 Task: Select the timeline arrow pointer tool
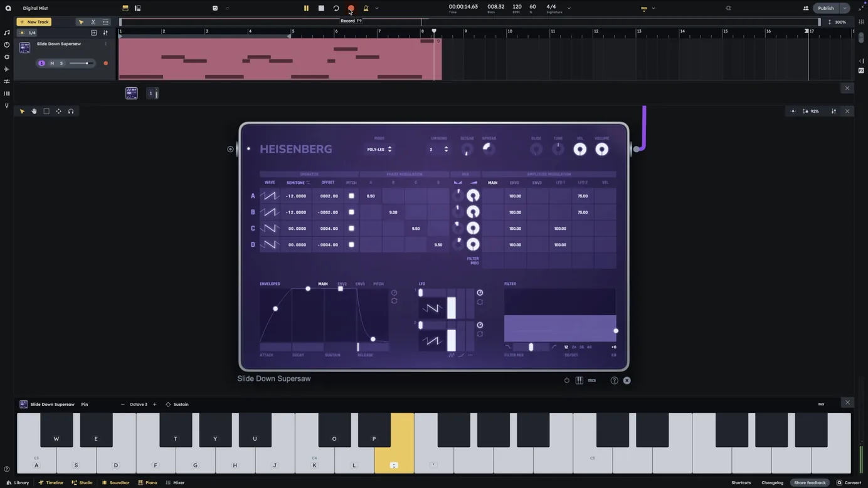(x=81, y=22)
